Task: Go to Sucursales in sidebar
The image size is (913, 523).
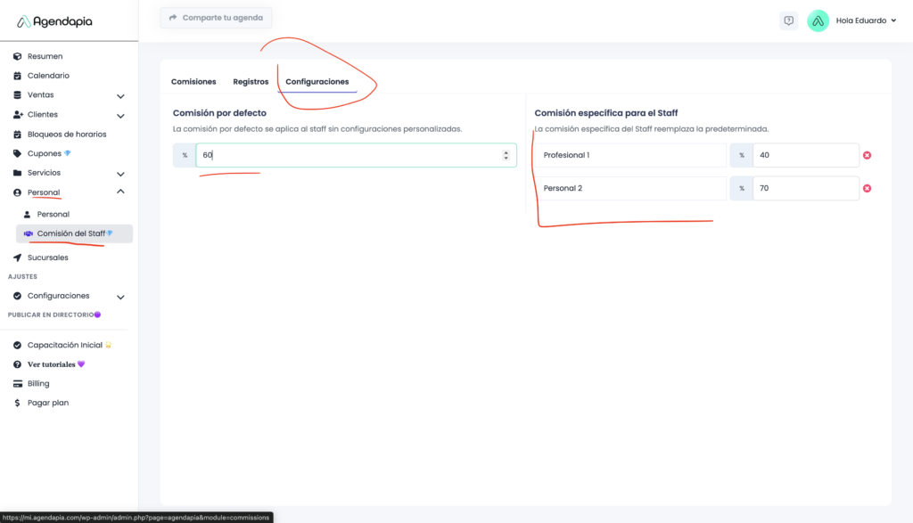Action: (x=47, y=257)
